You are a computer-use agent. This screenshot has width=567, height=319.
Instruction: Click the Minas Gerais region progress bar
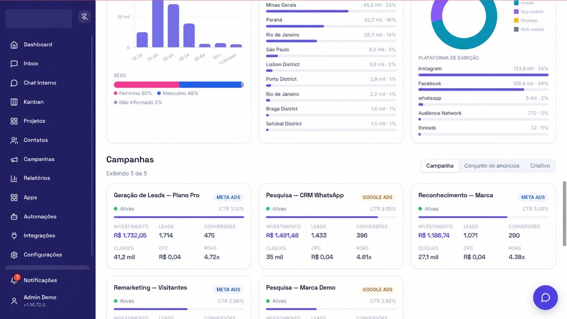331,11
